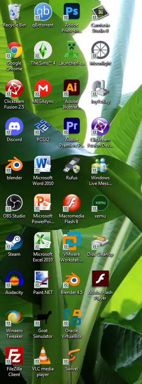Viewport: 142px width, 384px height.
Task: Click the Adobe Photoshop shortcut
Action: tap(72, 11)
